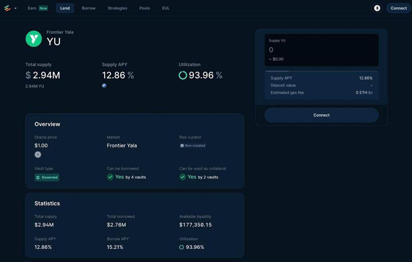Click the YU token logo
Image resolution: width=412 pixels, height=262 pixels.
click(x=34, y=39)
